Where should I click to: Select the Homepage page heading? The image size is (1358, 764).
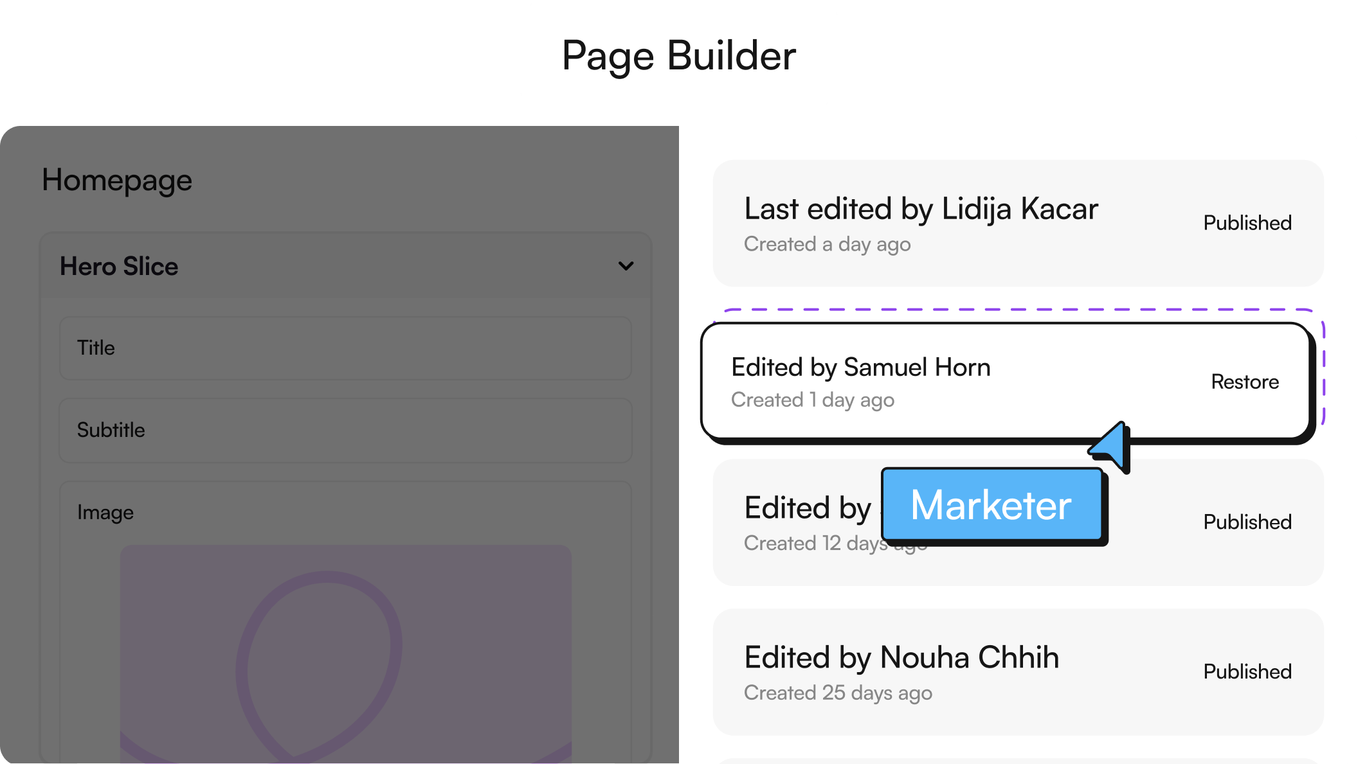coord(117,180)
